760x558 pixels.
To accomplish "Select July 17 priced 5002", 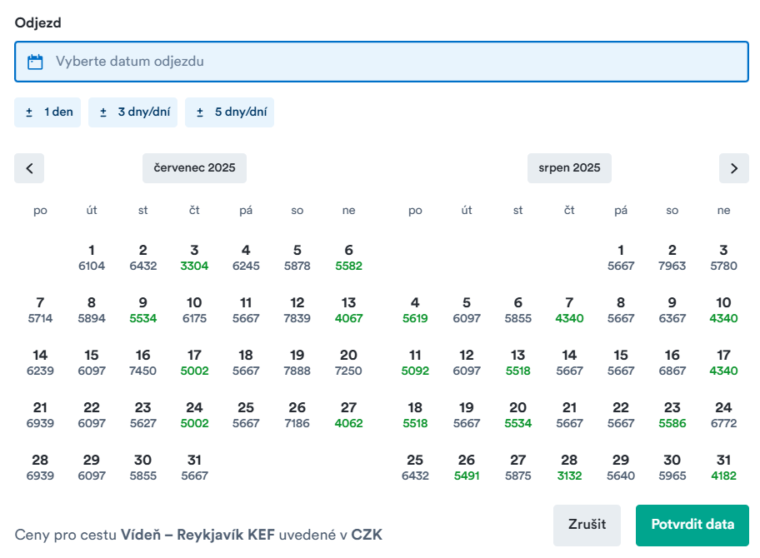I will (194, 362).
